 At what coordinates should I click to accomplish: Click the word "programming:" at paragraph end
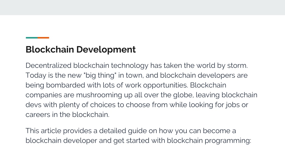pos(228,141)
